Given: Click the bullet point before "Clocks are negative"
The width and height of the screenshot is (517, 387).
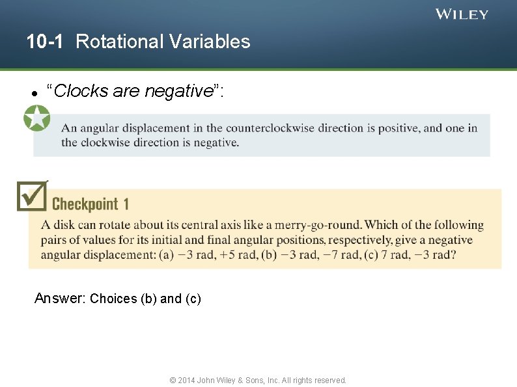Looking at the screenshot, I should click(33, 93).
